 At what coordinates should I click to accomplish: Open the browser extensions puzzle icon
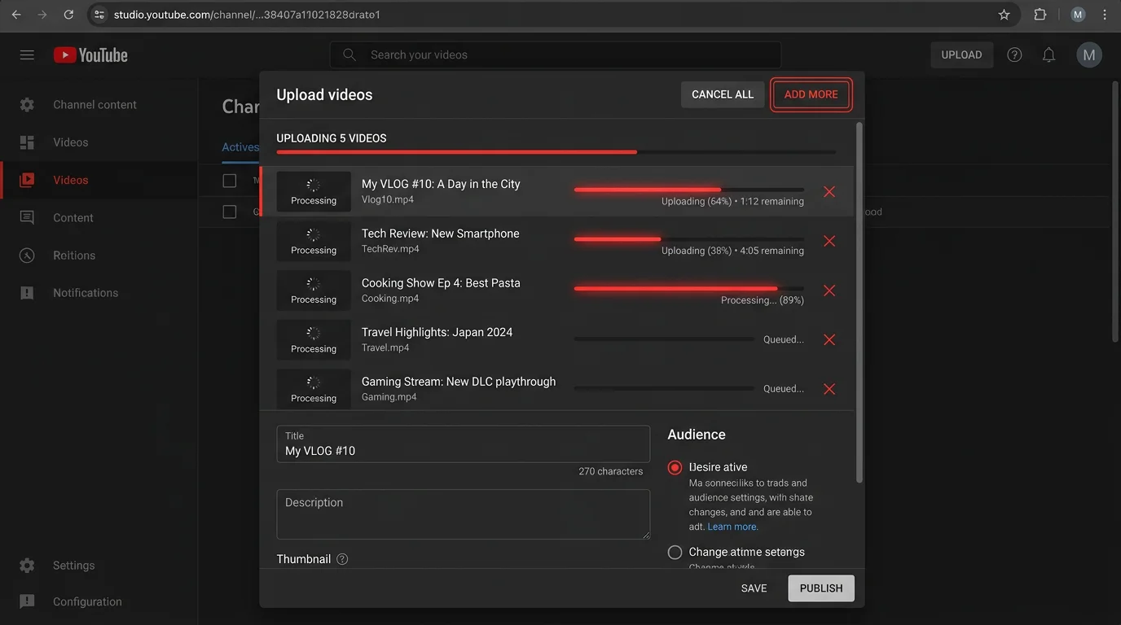[x=1040, y=15]
